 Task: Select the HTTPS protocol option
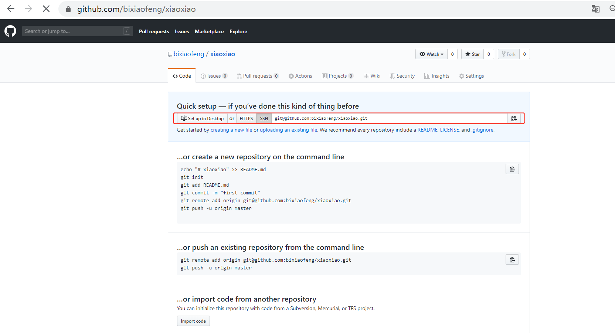246,119
